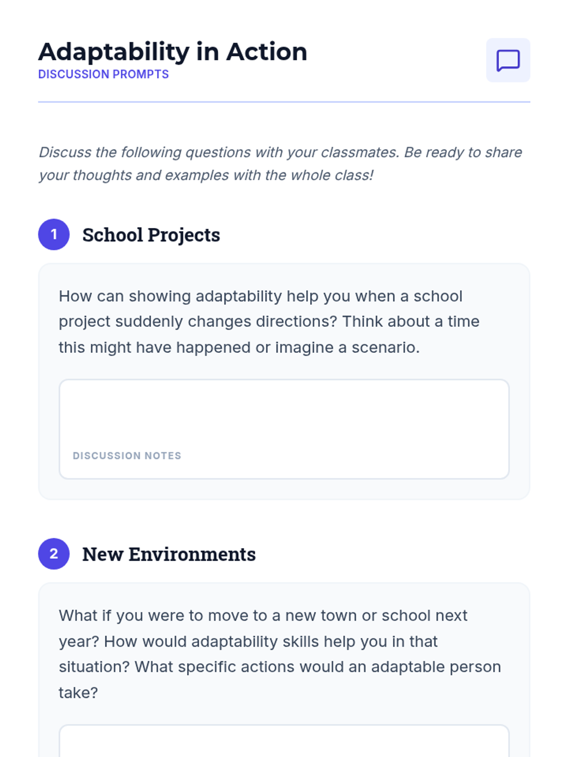Click 'adaptable person' in second question
This screenshot has width=568, height=757.
click(436, 667)
